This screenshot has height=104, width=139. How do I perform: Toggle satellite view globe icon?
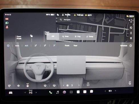tap(131, 28)
